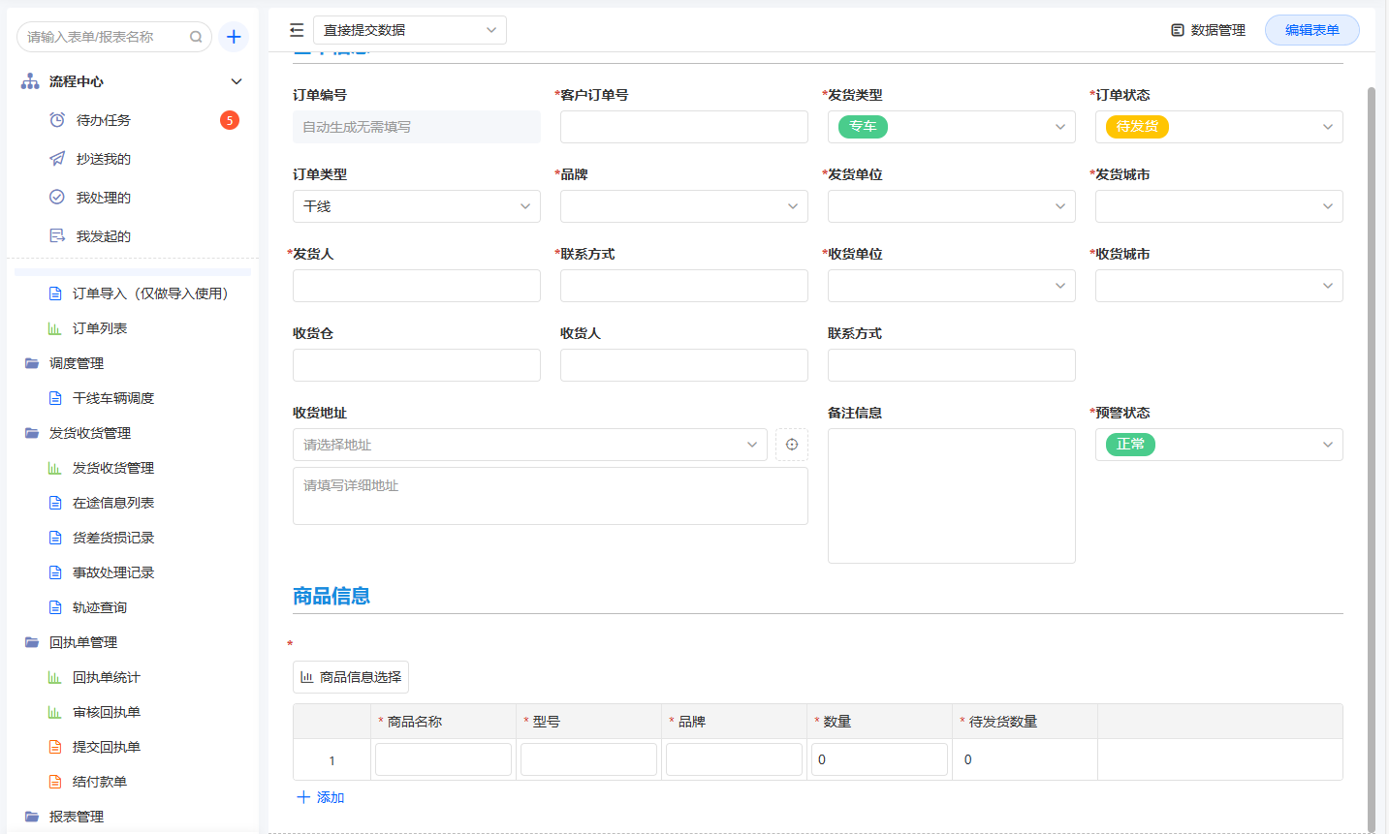Viewport: 1389px width, 834px height.
Task: Click 添加 to add a product row
Action: pos(321,797)
